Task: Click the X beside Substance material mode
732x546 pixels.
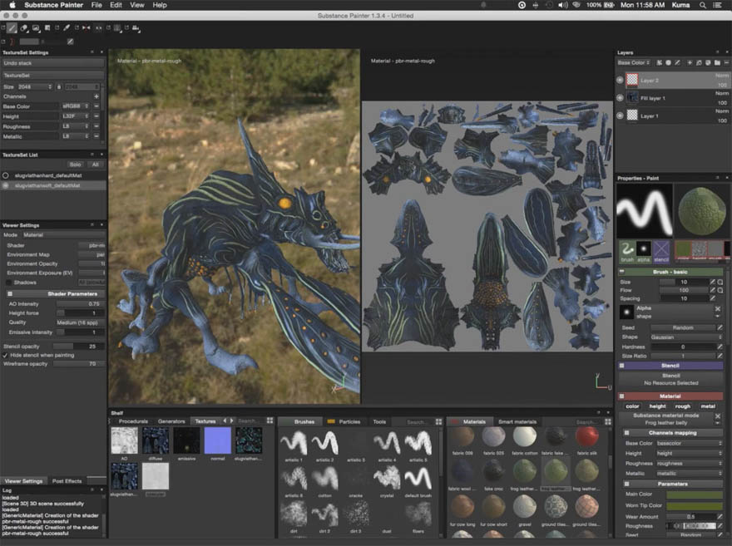Action: 718,416
